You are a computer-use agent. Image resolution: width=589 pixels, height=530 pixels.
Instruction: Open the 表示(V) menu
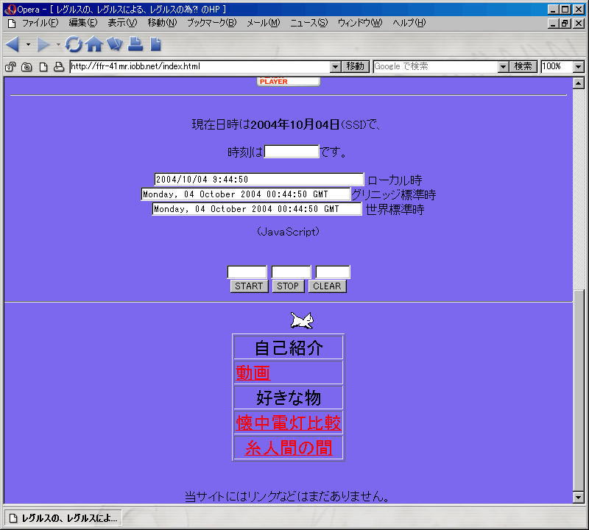[122, 23]
